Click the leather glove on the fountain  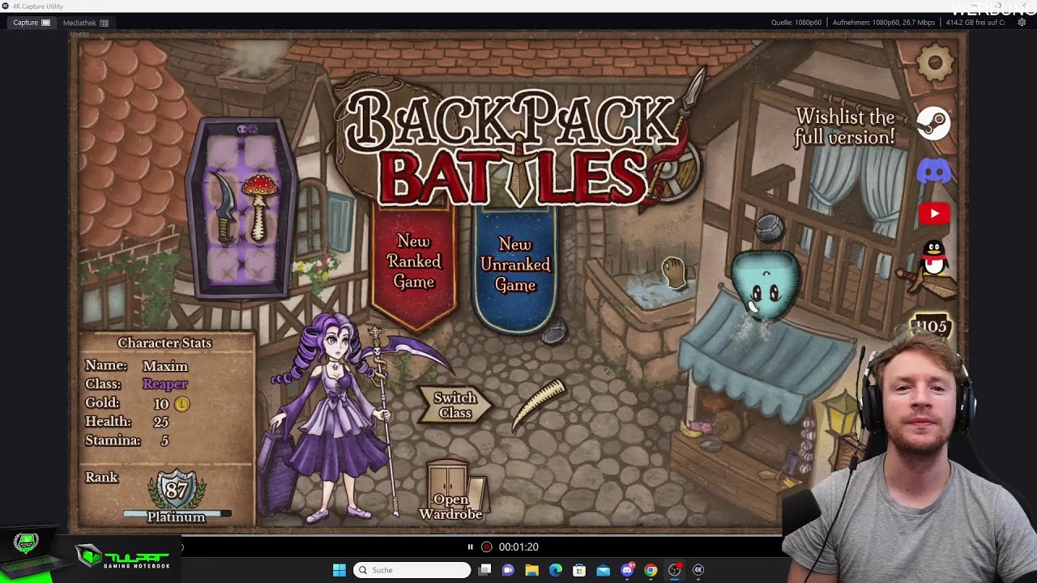pyautogui.click(x=674, y=274)
